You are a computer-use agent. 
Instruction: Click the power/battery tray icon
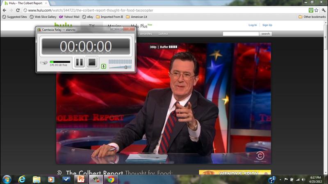292,179
